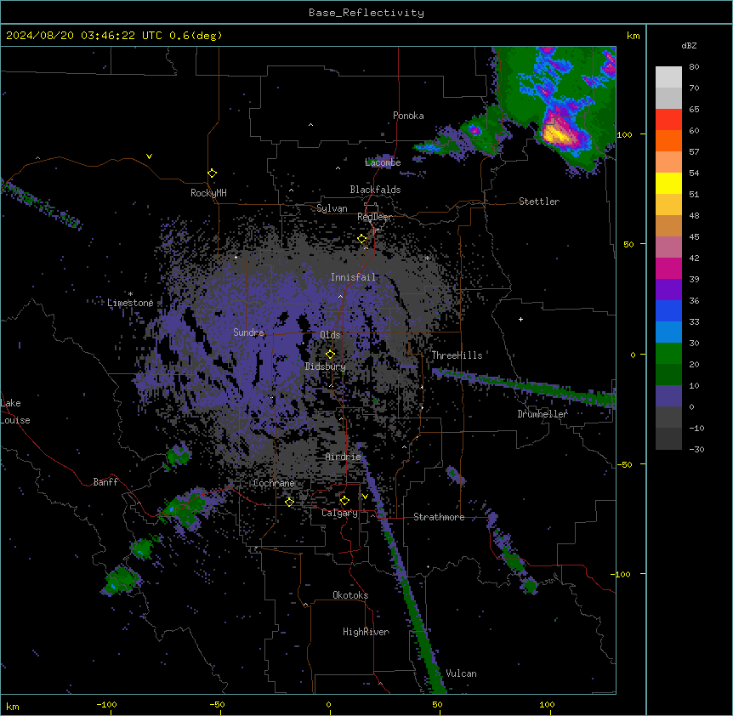Click yellow station marker south of RedDeer
The image size is (733, 716).
click(362, 239)
